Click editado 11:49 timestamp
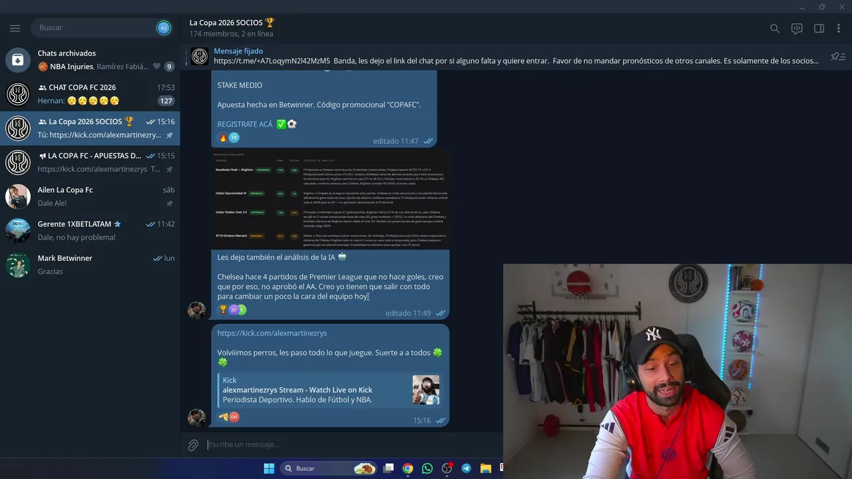This screenshot has height=479, width=852. pyautogui.click(x=408, y=313)
